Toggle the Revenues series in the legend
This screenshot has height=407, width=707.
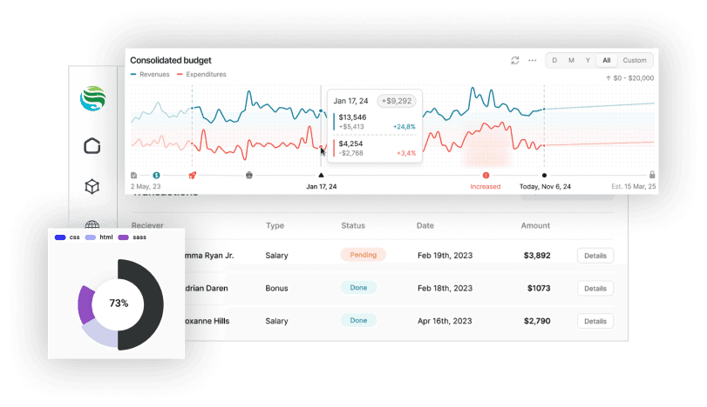click(x=151, y=75)
